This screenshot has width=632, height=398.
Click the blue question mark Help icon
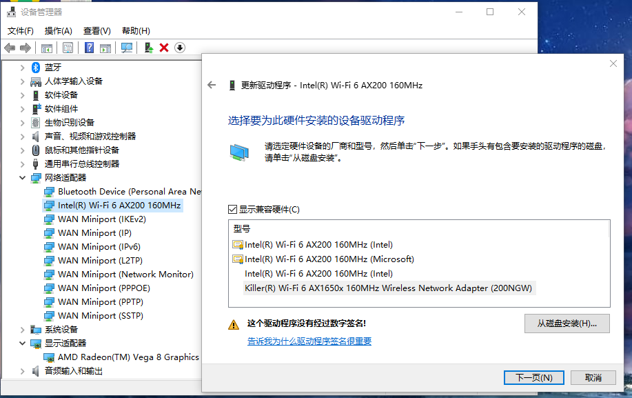pos(89,48)
